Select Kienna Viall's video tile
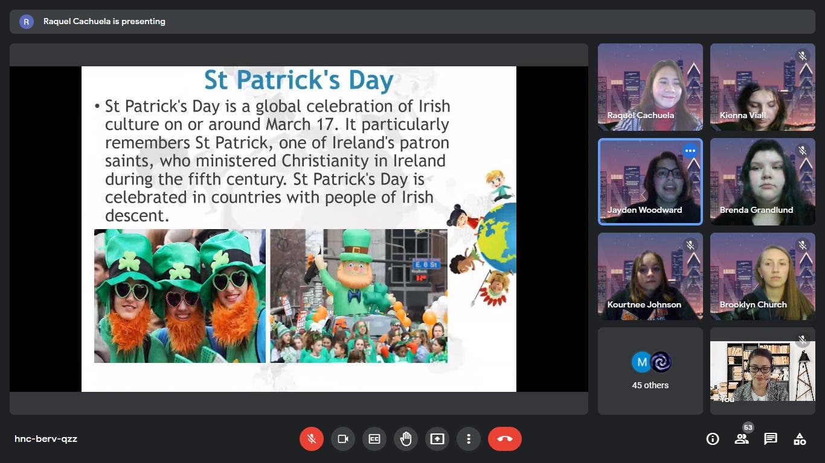The height and width of the screenshot is (463, 825). 763,87
